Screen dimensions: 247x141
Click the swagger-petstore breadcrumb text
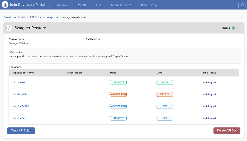[74, 17]
